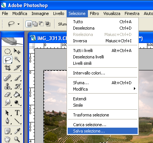Image resolution: width=153 pixels, height=143 pixels.
Task: Select the Slice tool
Action: (17, 68)
